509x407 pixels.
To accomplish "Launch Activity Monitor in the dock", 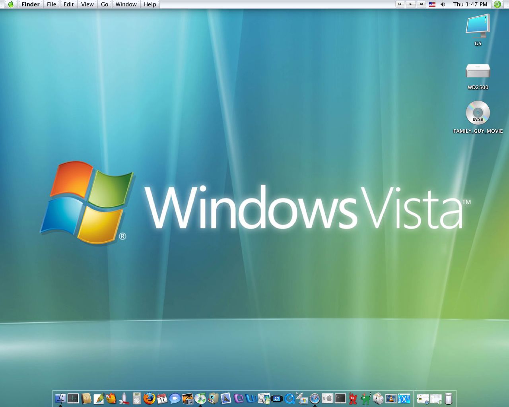I will tap(73, 398).
